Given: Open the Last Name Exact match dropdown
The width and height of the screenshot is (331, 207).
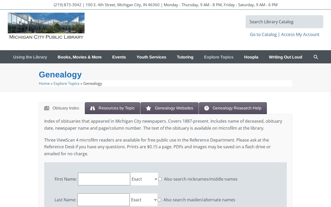Looking at the screenshot, I should pos(144,200).
